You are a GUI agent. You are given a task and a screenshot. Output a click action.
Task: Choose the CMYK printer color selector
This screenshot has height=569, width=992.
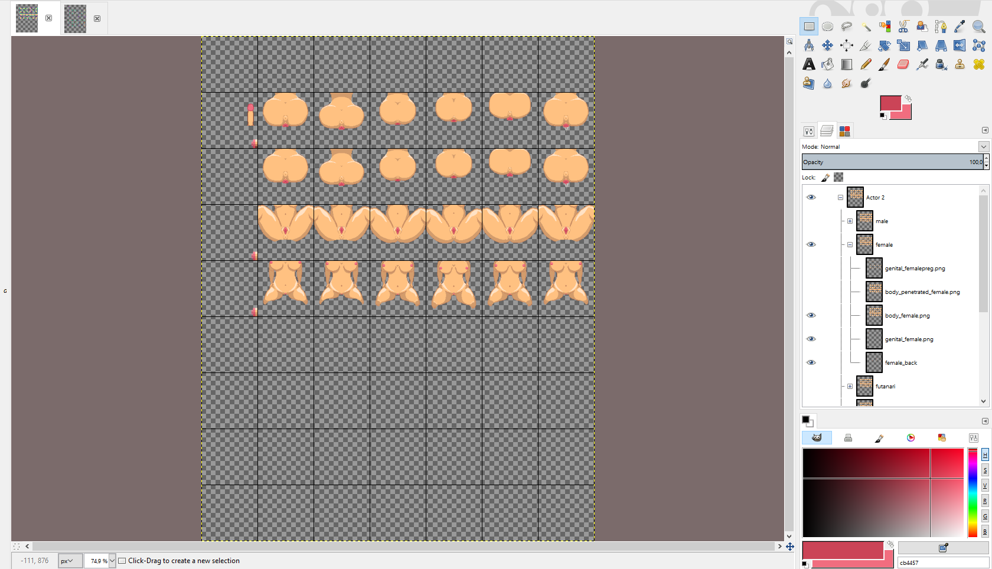pyautogui.click(x=848, y=437)
